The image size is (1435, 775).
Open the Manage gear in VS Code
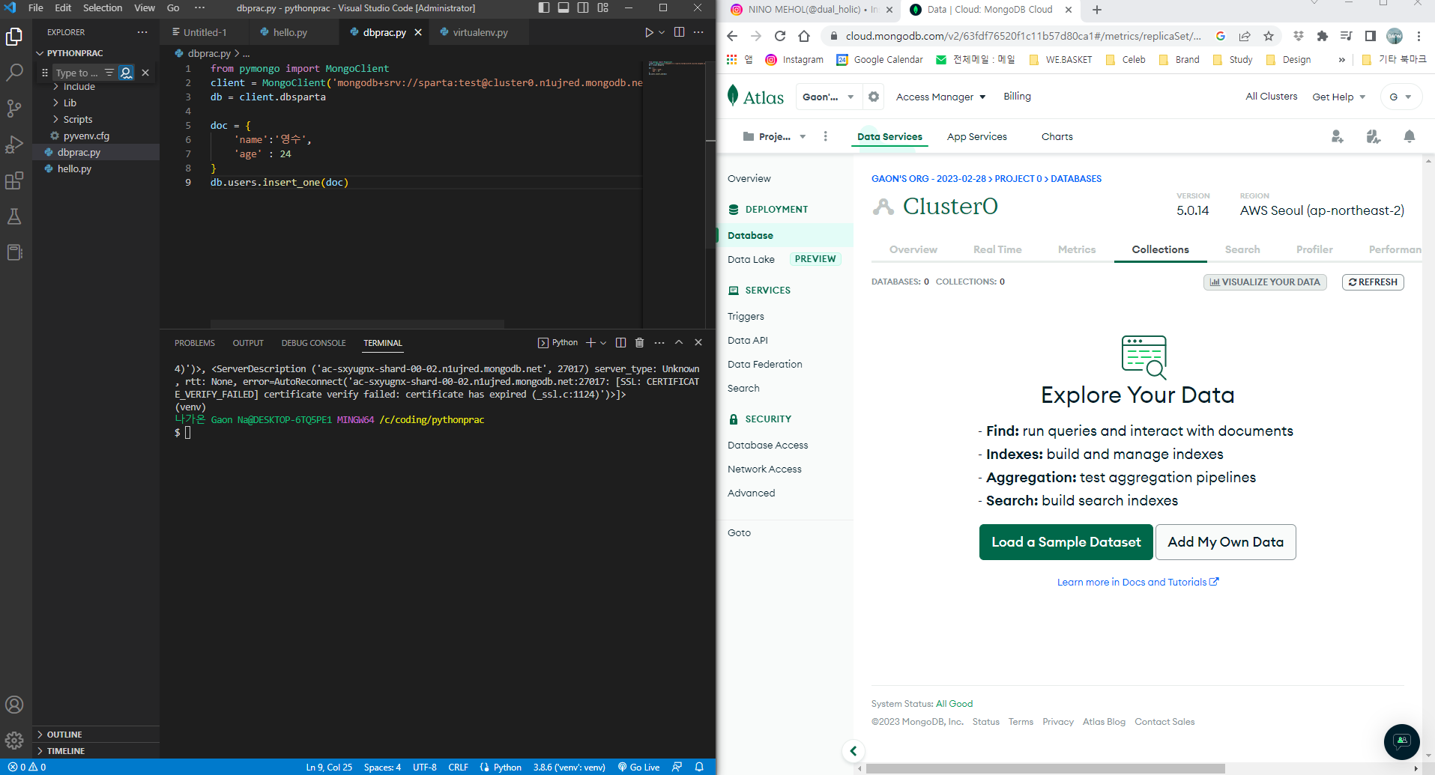coord(14,741)
